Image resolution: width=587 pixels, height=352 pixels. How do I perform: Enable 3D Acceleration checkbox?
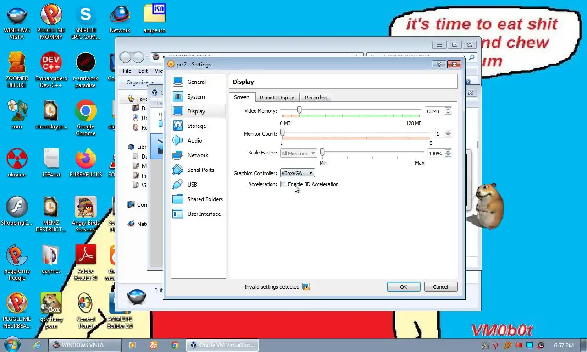283,184
